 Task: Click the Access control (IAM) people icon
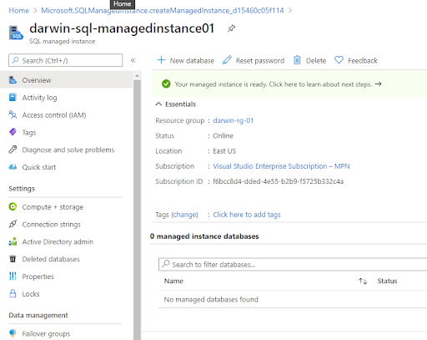13,114
